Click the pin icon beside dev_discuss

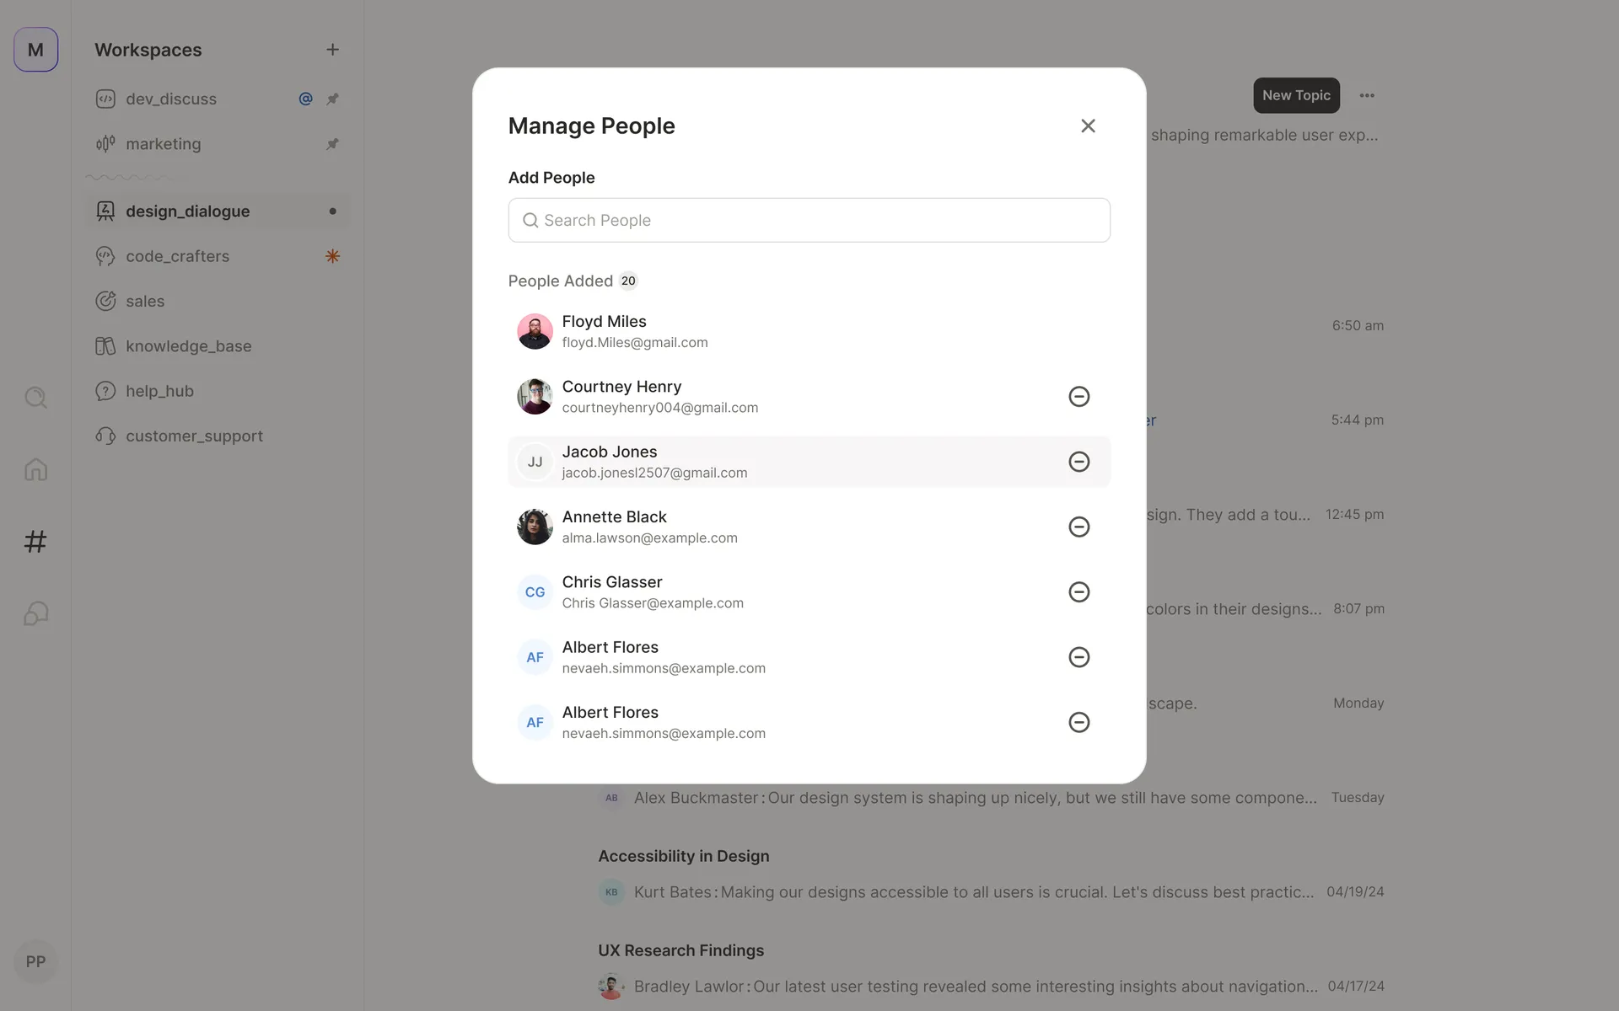tap(332, 99)
